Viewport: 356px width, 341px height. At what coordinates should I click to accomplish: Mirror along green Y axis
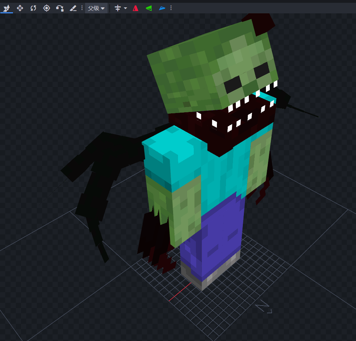pos(149,8)
